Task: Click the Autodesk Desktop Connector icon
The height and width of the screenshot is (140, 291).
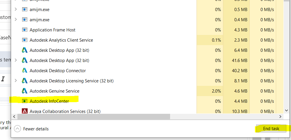Action: pos(25,71)
